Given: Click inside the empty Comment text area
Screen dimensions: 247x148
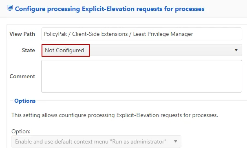Looking at the screenshot, I should click(141, 76).
